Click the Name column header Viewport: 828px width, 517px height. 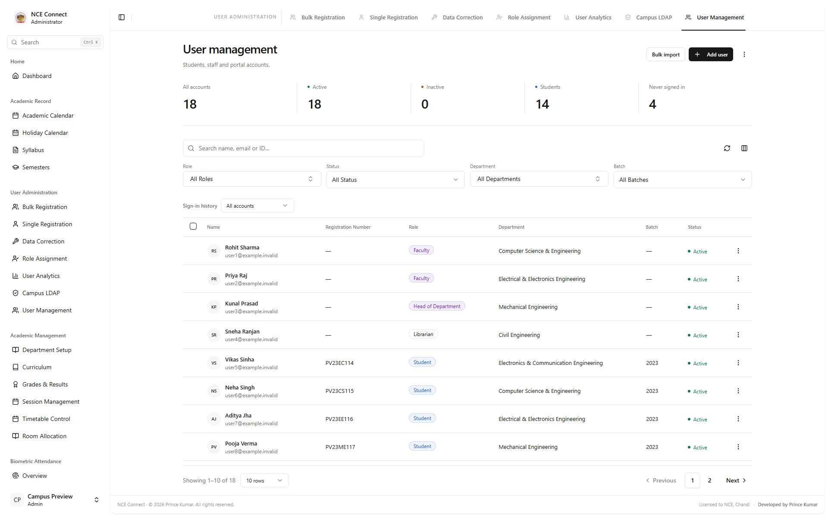(x=213, y=227)
